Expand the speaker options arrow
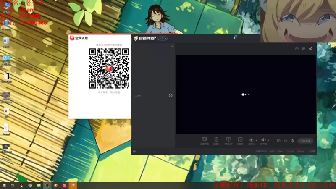Viewport: 336px width, 189px height. tap(268, 140)
